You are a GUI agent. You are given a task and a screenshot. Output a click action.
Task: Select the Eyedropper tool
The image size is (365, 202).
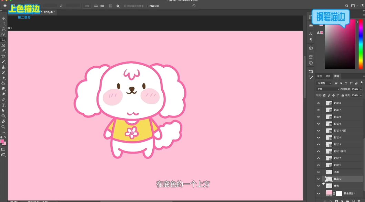pos(3,51)
